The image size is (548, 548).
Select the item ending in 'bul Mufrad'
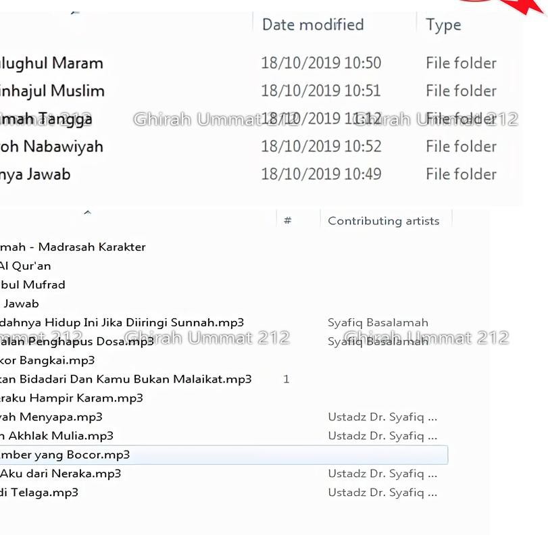32,285
